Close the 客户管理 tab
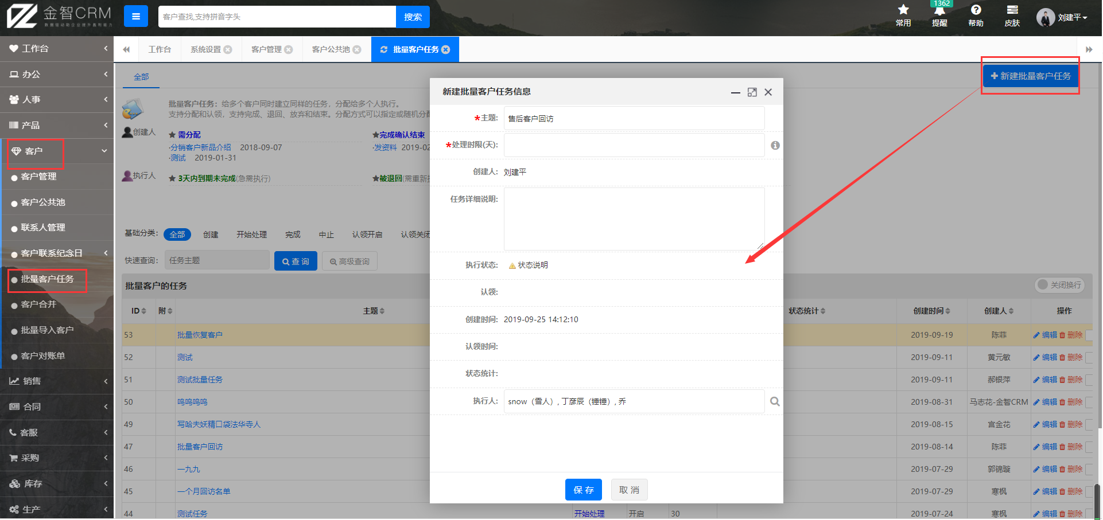Screen dimensions: 1103x520 pyautogui.click(x=289, y=50)
